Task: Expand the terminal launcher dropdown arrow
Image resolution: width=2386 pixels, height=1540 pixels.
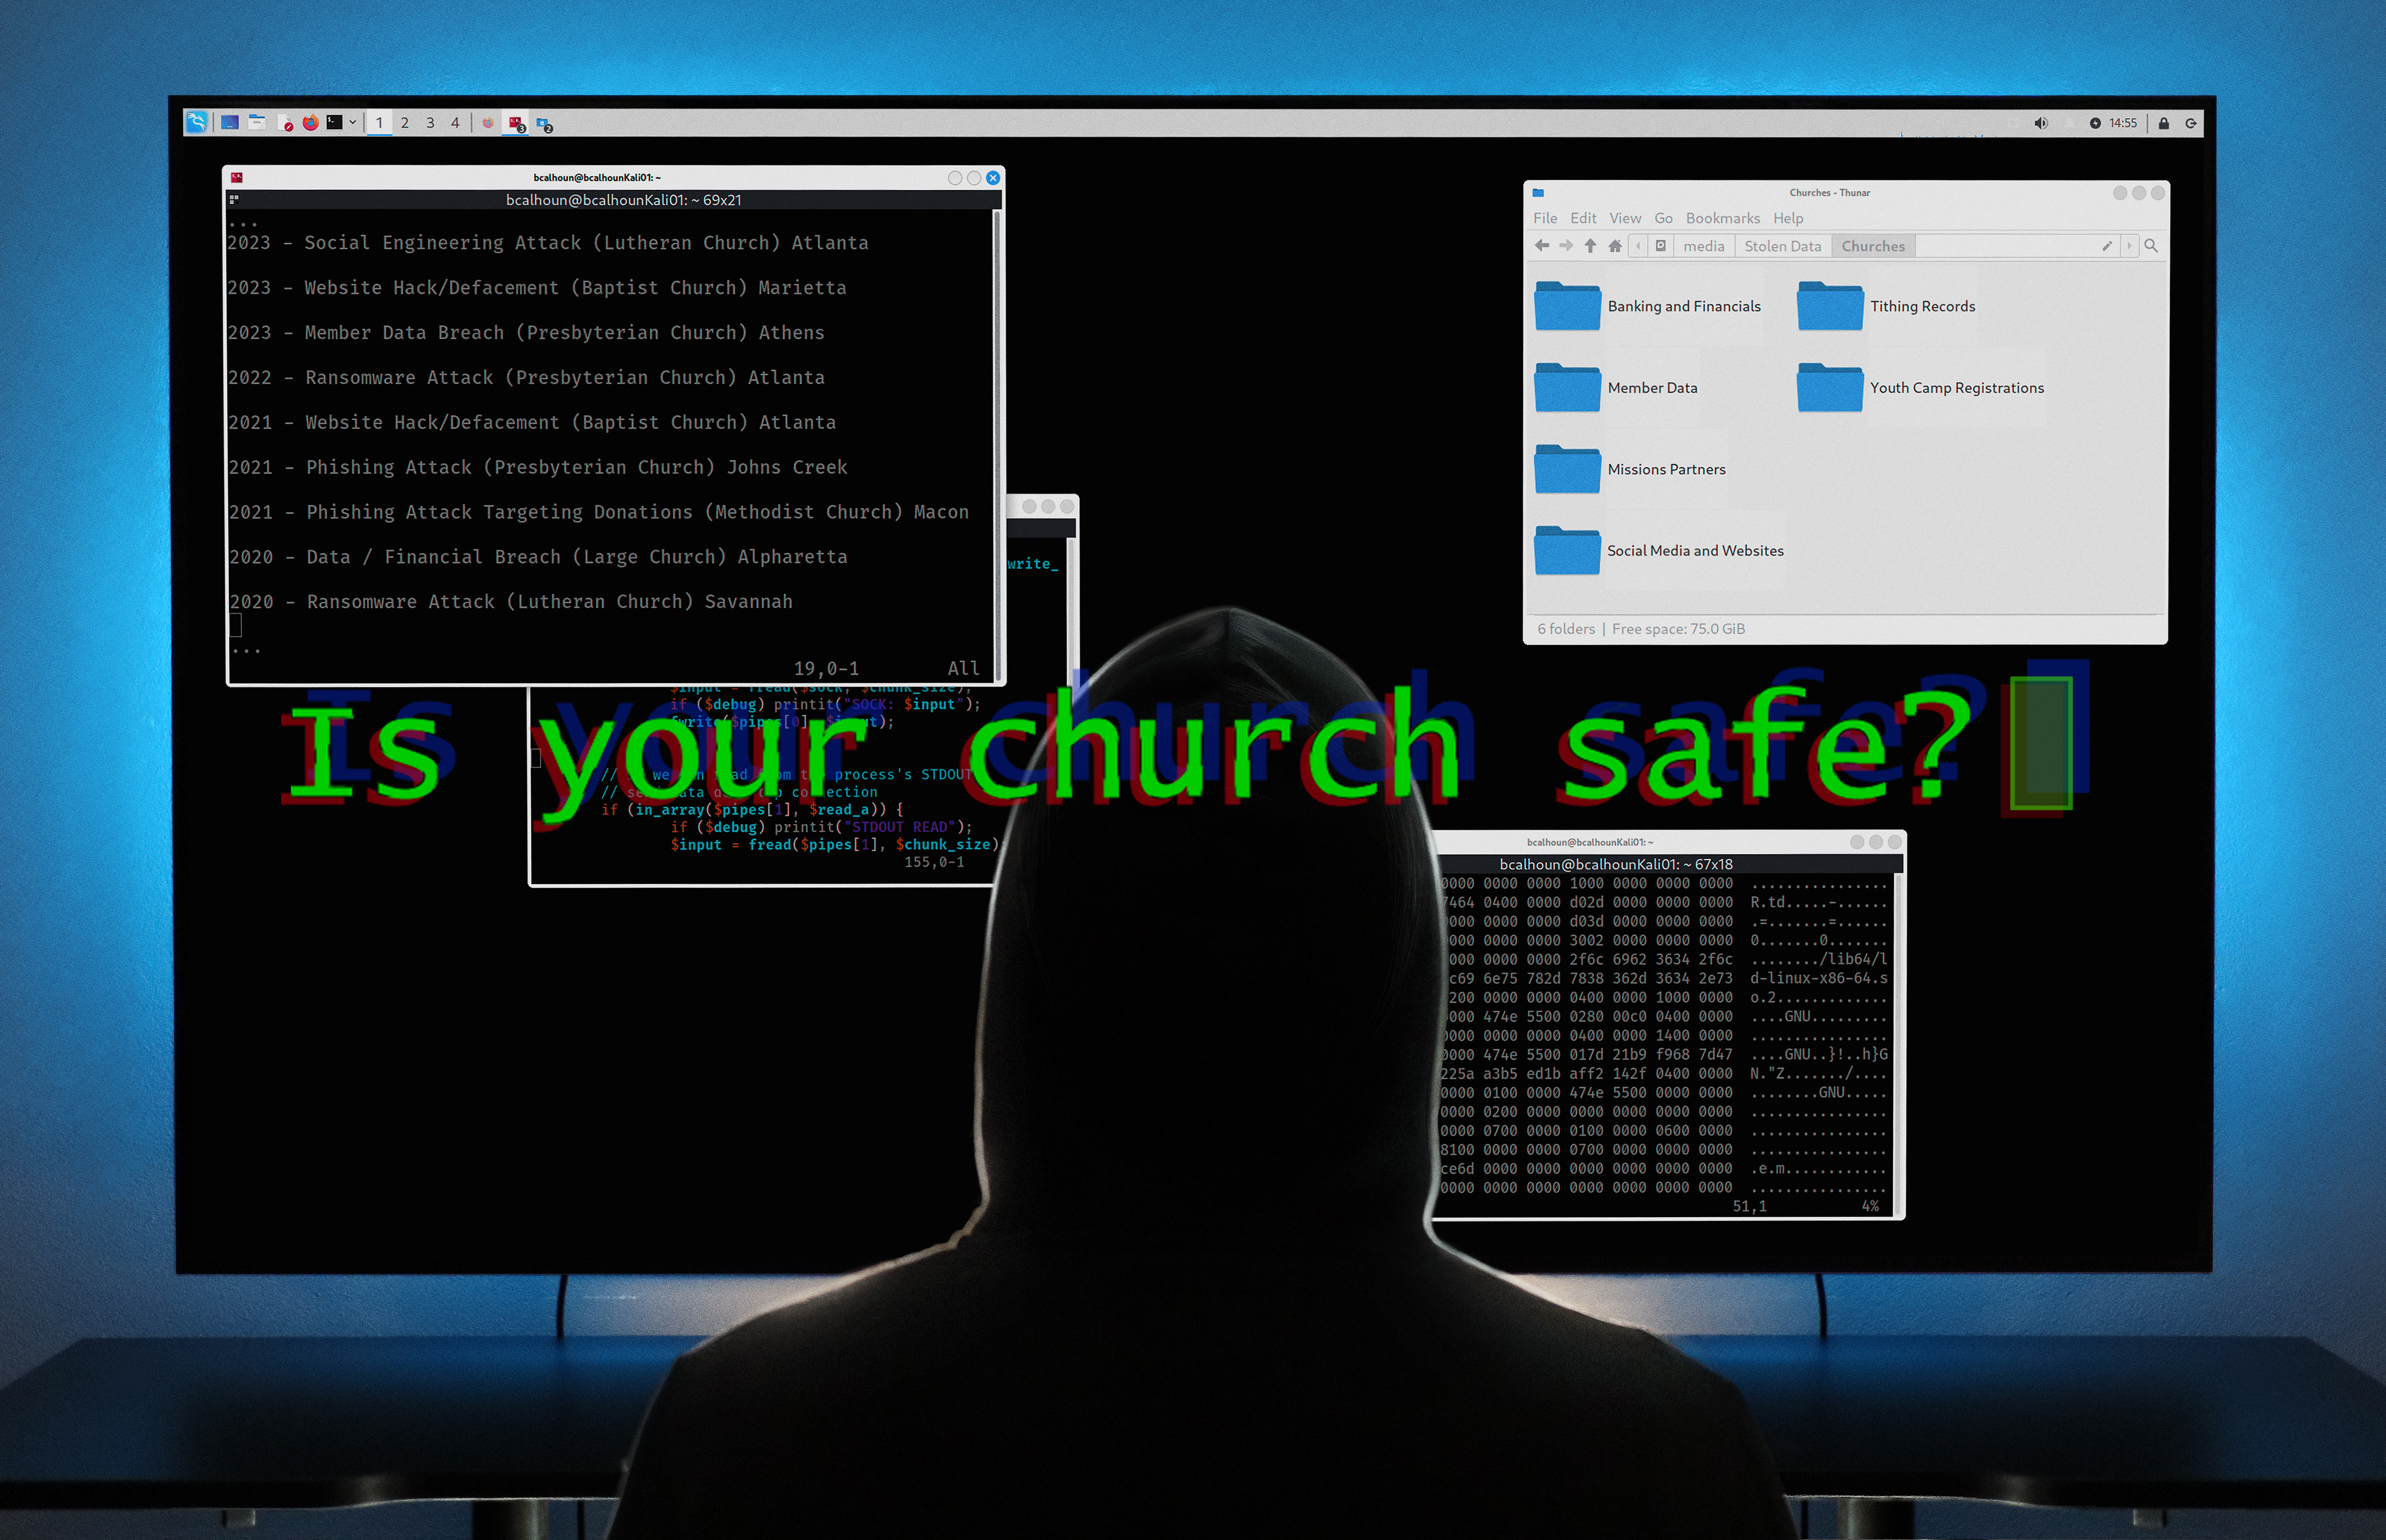Action: tap(353, 122)
